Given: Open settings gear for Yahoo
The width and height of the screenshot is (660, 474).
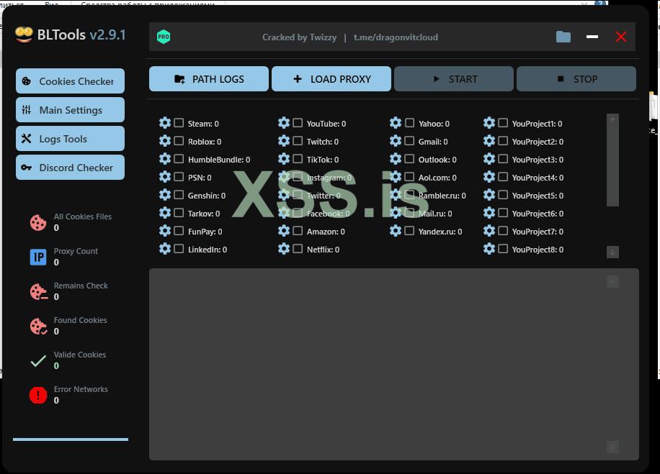Looking at the screenshot, I should click(396, 123).
